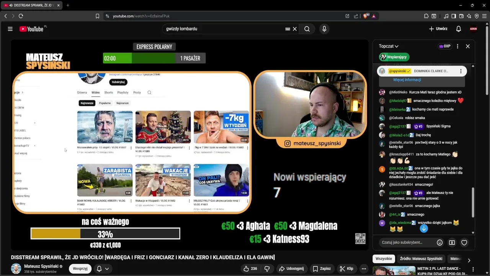Screen dimensions: 490x276
Task: Open the Brave playlist music note icon
Action: [x=446, y=16]
